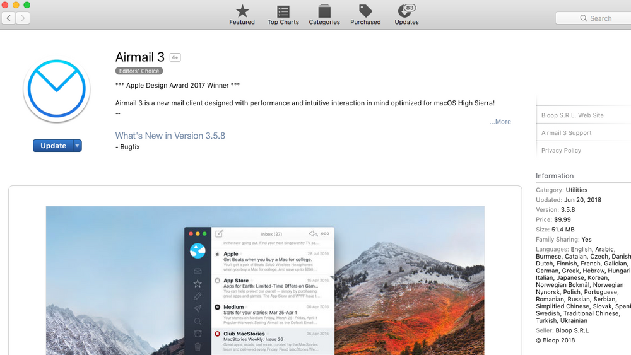Open the Top Charts tab

[x=283, y=15]
